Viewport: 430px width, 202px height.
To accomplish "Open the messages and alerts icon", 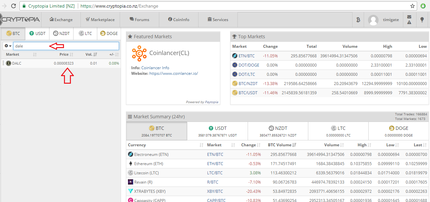I will (x=409, y=20).
